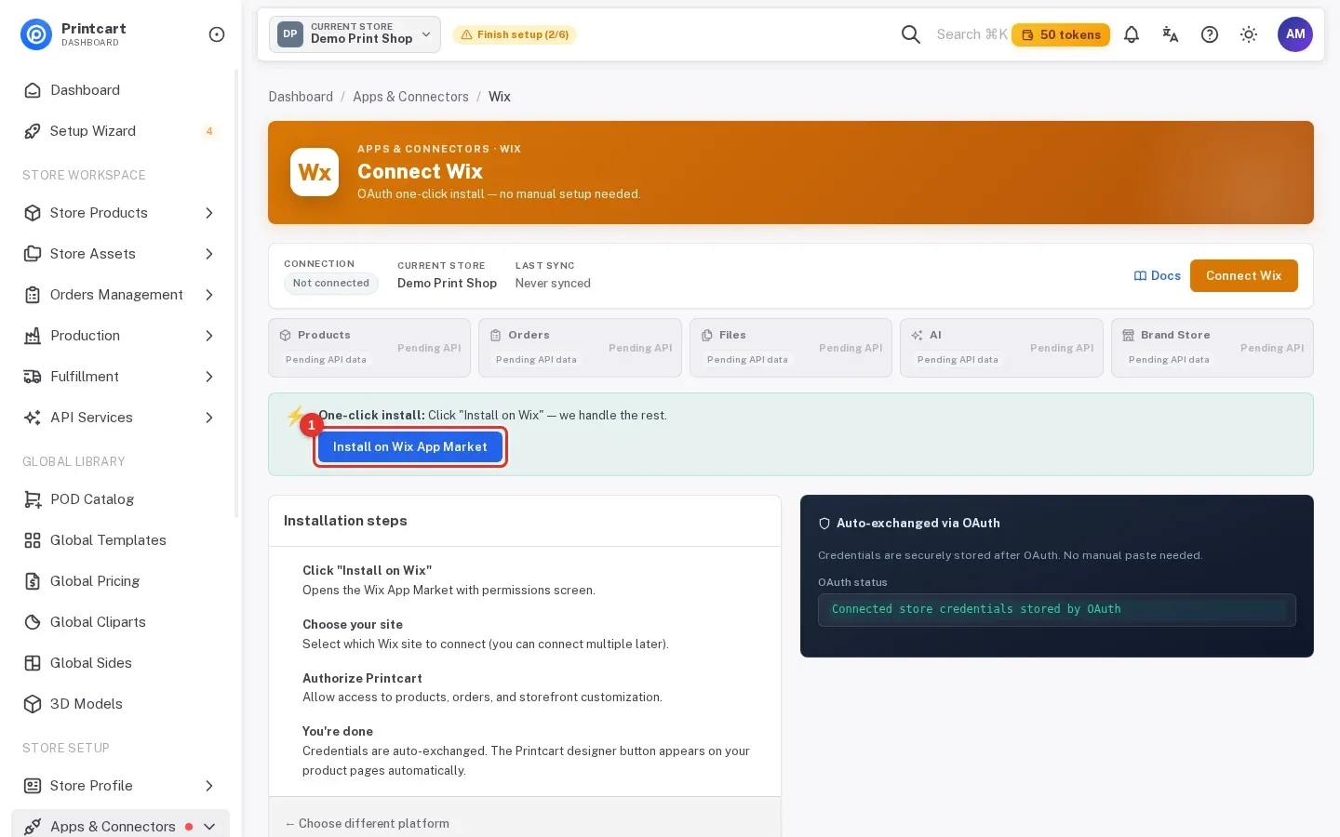Open the Docs link
This screenshot has width=1340, height=837.
pyautogui.click(x=1158, y=276)
